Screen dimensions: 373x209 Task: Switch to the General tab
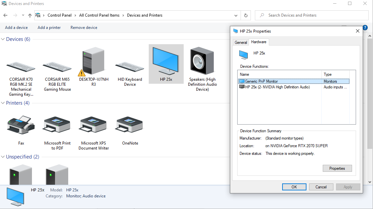(x=241, y=42)
